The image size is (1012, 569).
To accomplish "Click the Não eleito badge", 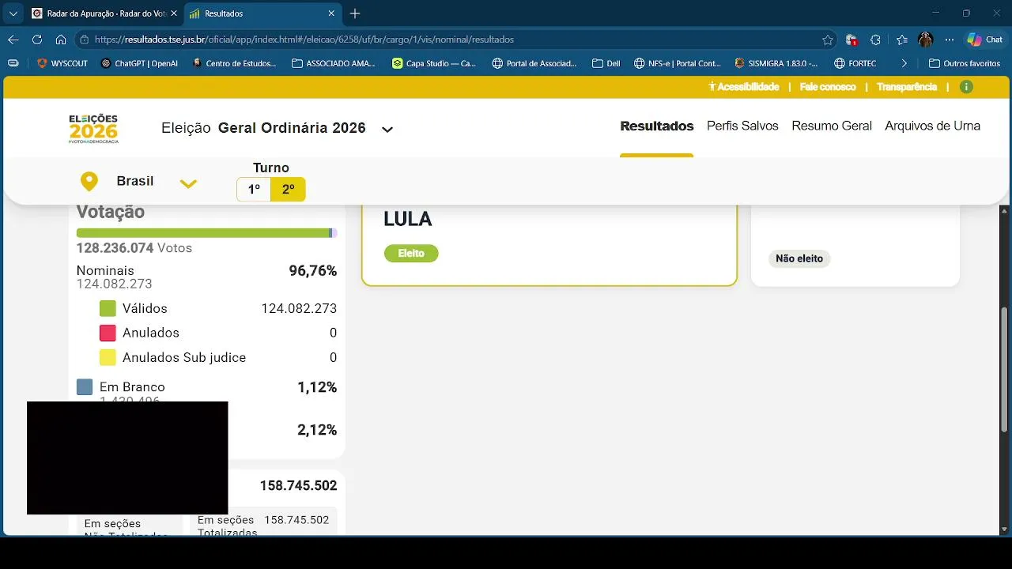I will pyautogui.click(x=799, y=258).
